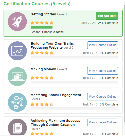
Task: Click the laptop credit card Making Money icon
Action: pyautogui.click(x=17, y=77)
